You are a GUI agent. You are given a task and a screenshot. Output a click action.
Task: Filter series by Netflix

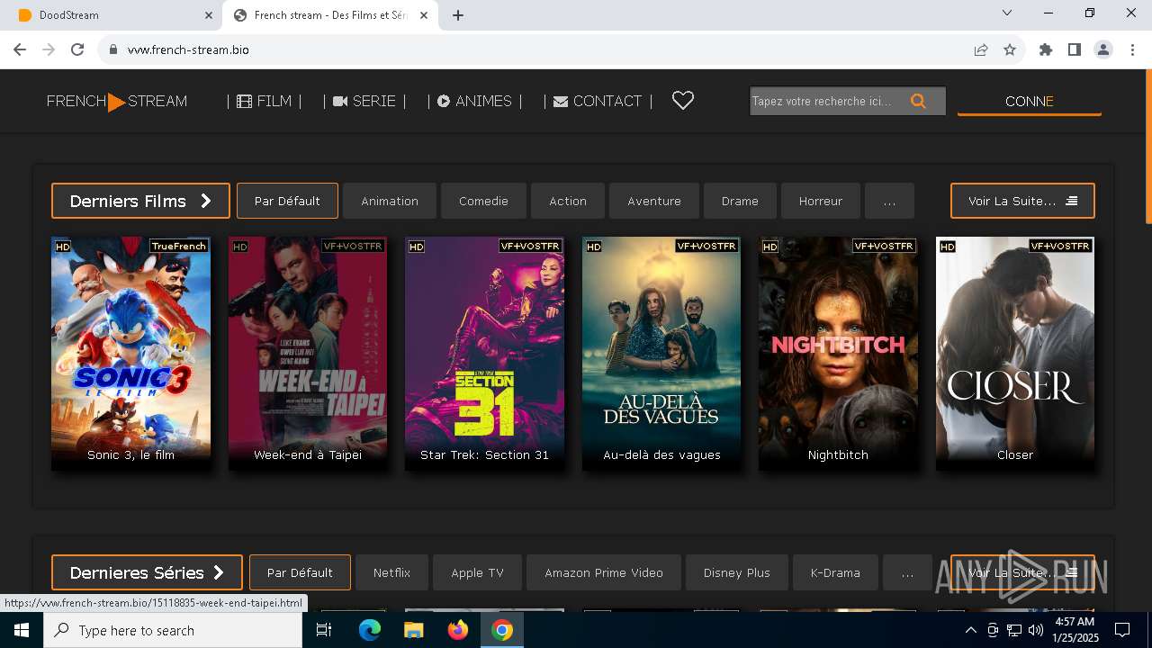click(391, 572)
